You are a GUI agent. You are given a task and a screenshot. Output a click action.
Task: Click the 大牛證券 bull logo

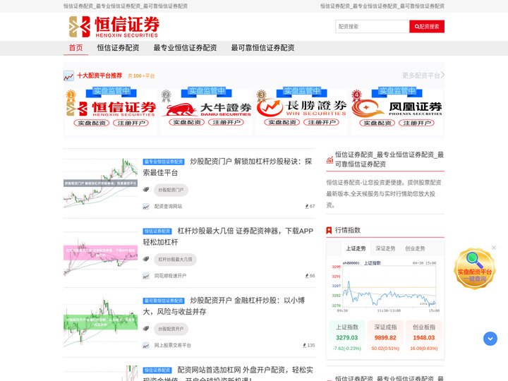tap(180, 109)
